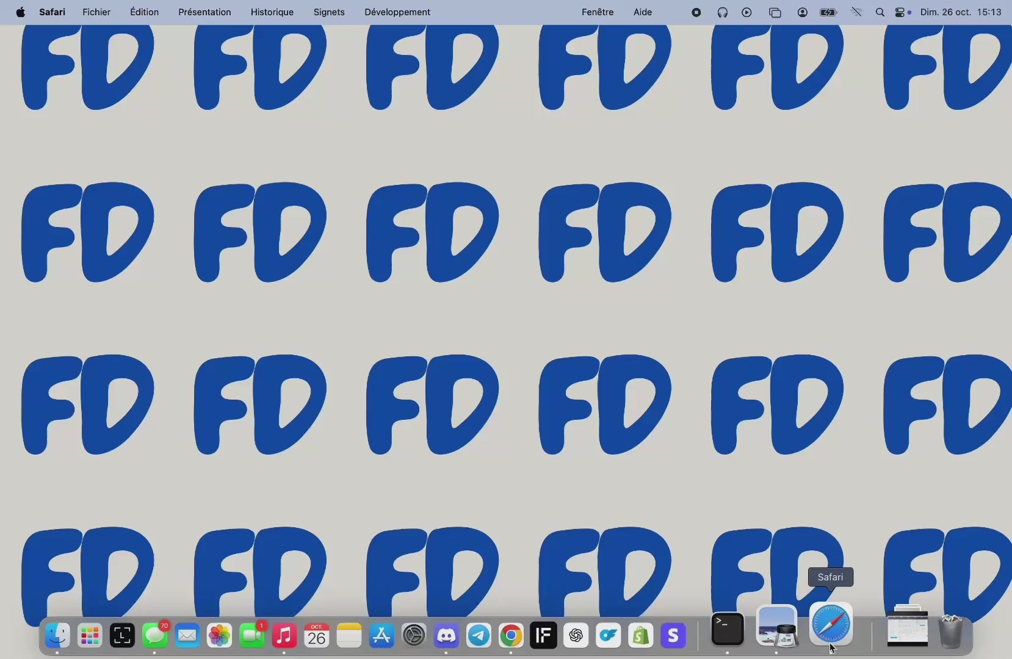Launch Discord from the Dock
The width and height of the screenshot is (1012, 659).
[446, 636]
